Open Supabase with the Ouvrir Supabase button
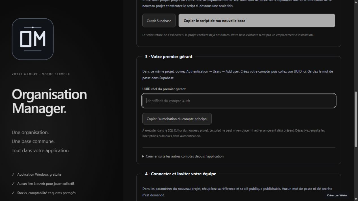 [159, 21]
